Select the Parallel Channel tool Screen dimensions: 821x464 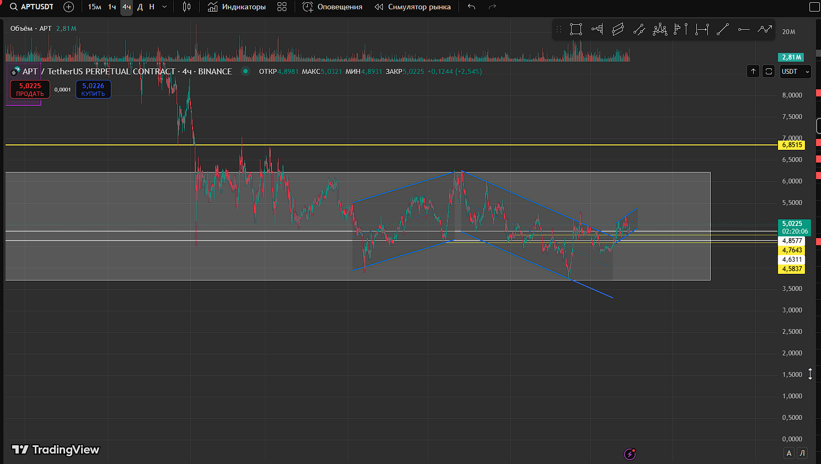point(618,29)
